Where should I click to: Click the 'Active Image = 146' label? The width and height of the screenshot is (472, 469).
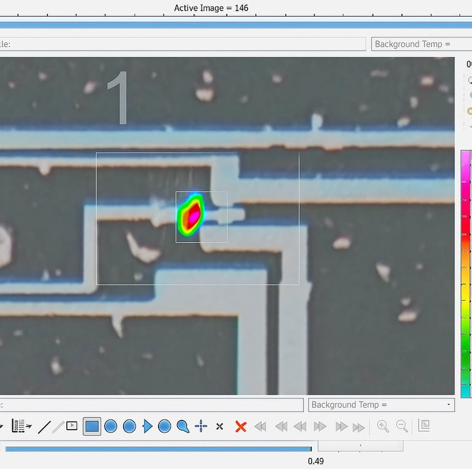tap(211, 8)
